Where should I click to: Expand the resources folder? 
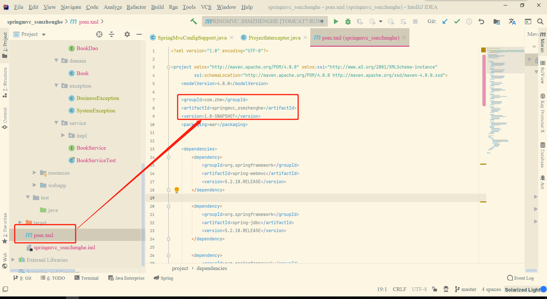(x=34, y=173)
